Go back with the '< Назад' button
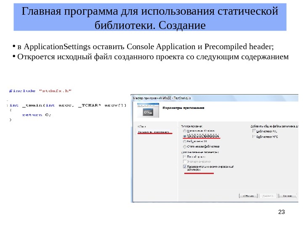Viewport: 303px width, 227px height. [x=248, y=196]
